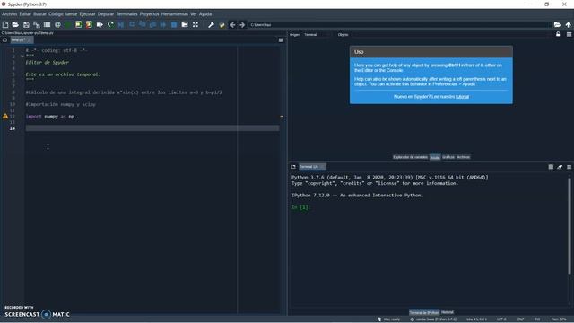
Task: Browse working directory folder icon
Action: tap(557, 24)
